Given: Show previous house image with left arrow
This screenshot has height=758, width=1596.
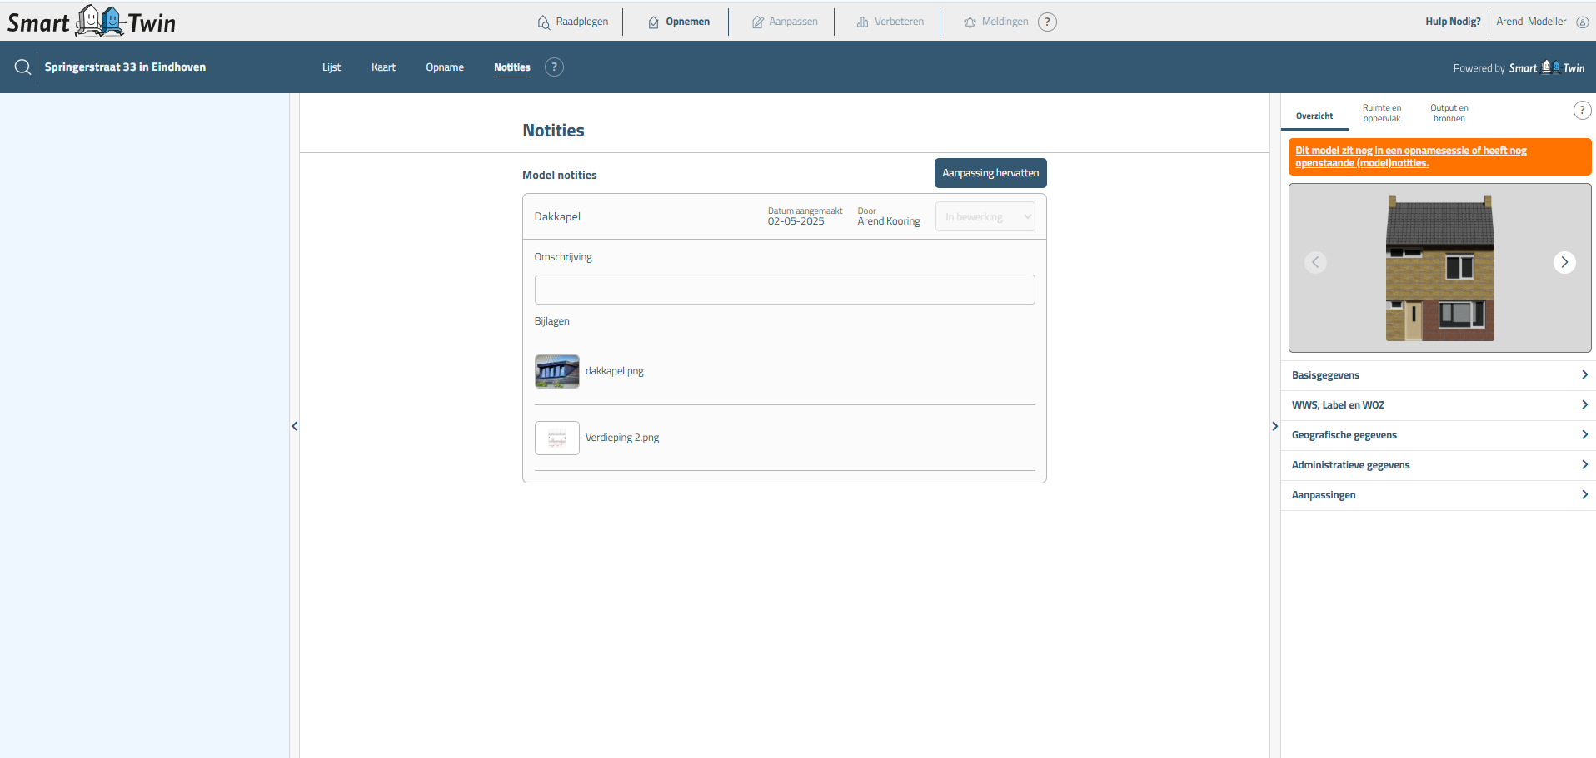Looking at the screenshot, I should 1315,262.
